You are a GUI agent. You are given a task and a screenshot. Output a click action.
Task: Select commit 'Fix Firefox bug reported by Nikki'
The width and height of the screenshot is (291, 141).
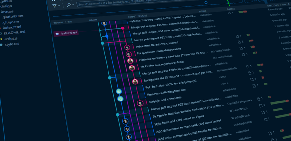click(162, 64)
